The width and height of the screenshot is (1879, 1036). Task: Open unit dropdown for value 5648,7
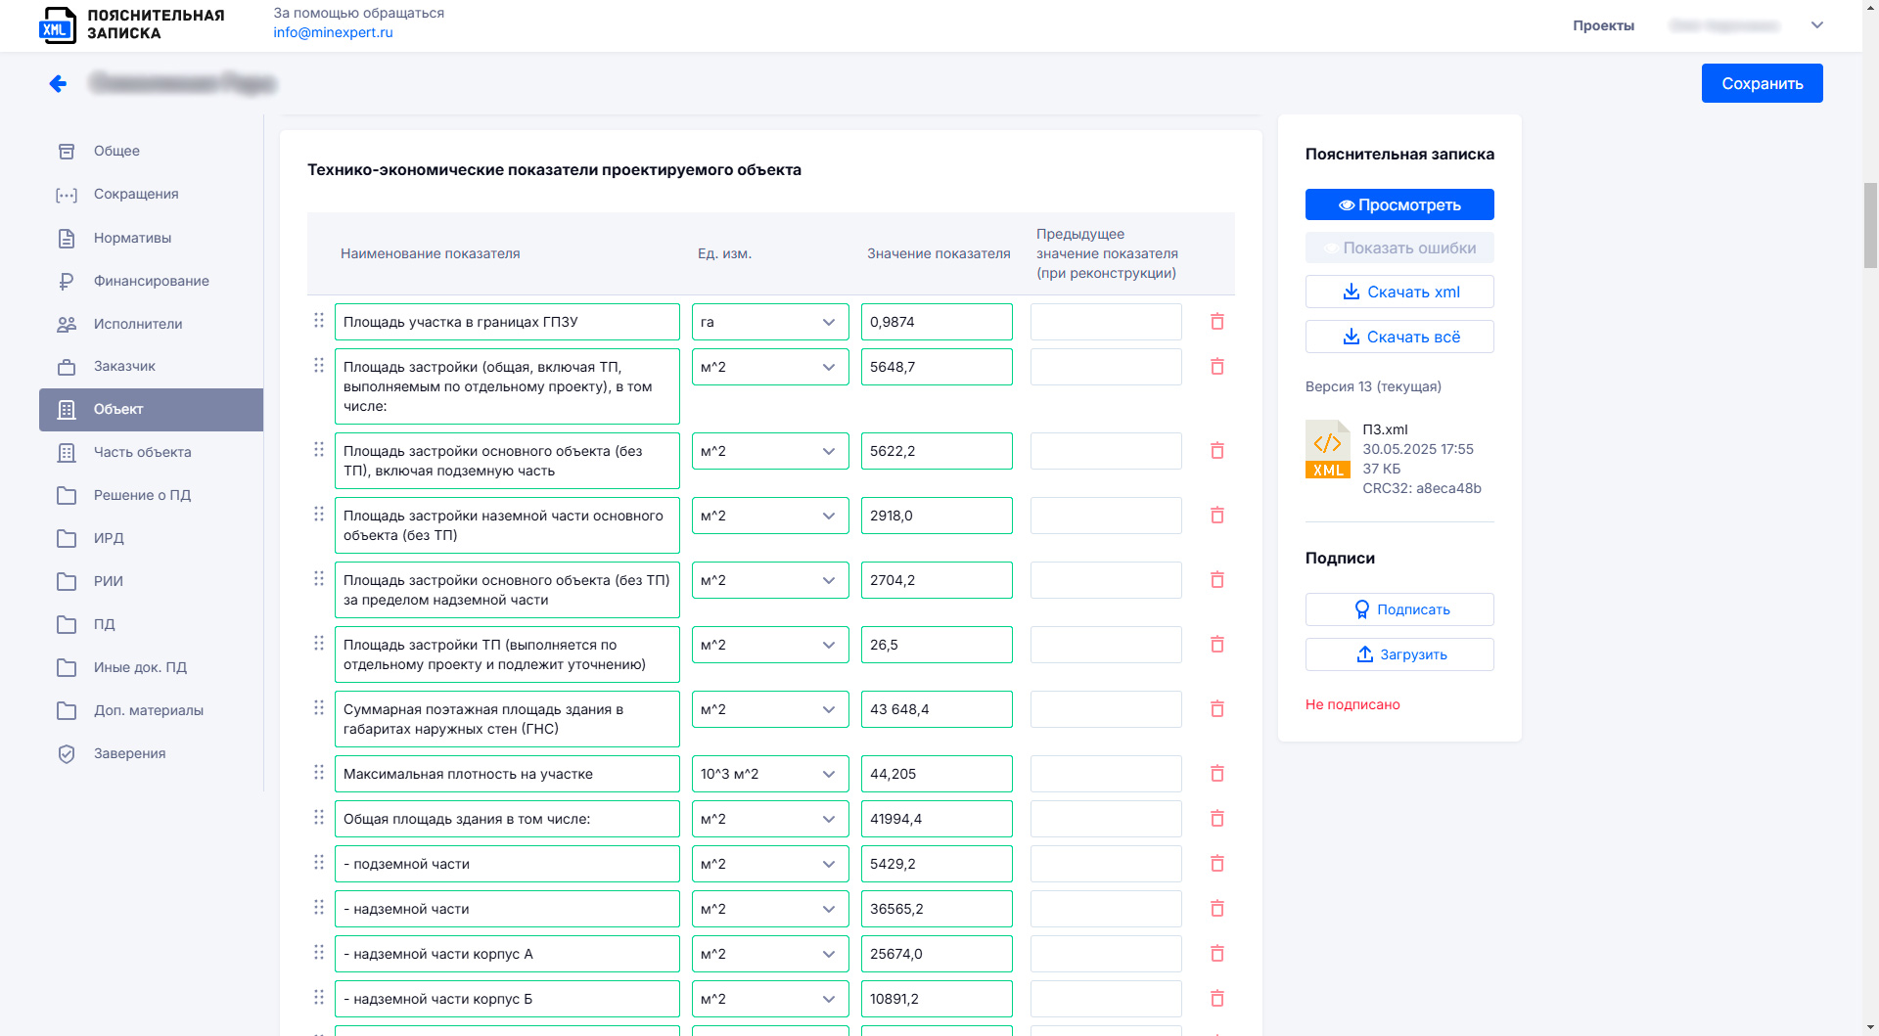click(x=770, y=367)
